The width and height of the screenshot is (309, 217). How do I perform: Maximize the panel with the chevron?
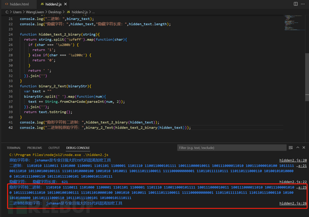(x=297, y=148)
